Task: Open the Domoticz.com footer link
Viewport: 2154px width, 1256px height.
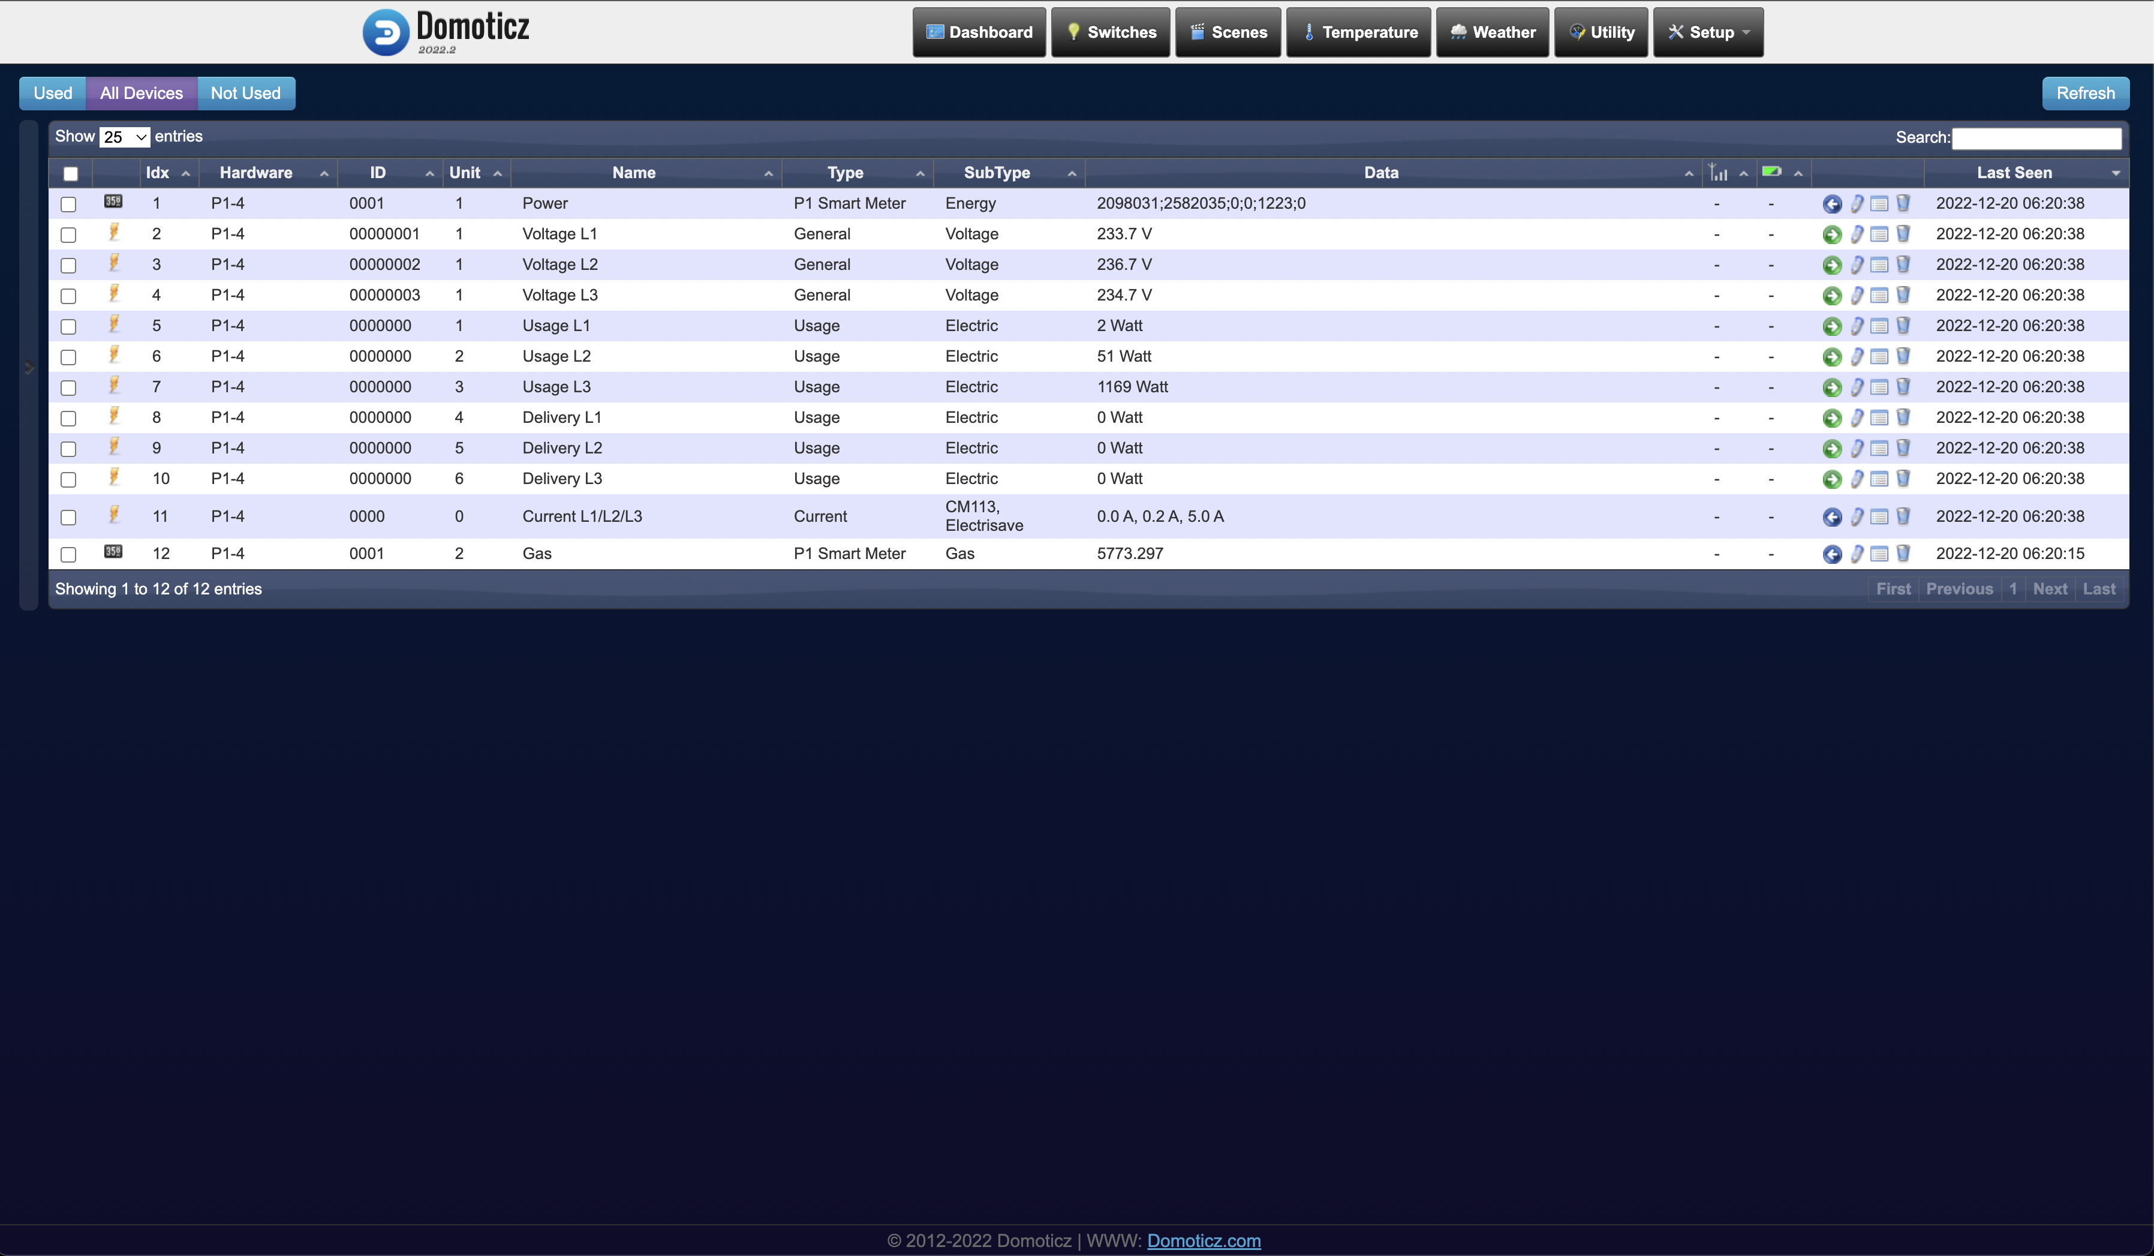Action: [1203, 1240]
